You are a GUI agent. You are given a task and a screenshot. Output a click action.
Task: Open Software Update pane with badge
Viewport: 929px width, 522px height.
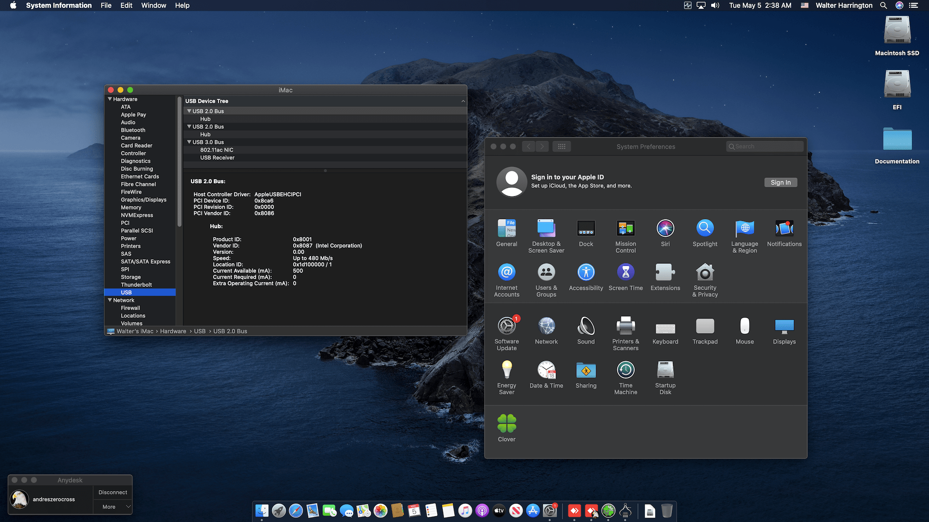pyautogui.click(x=507, y=333)
